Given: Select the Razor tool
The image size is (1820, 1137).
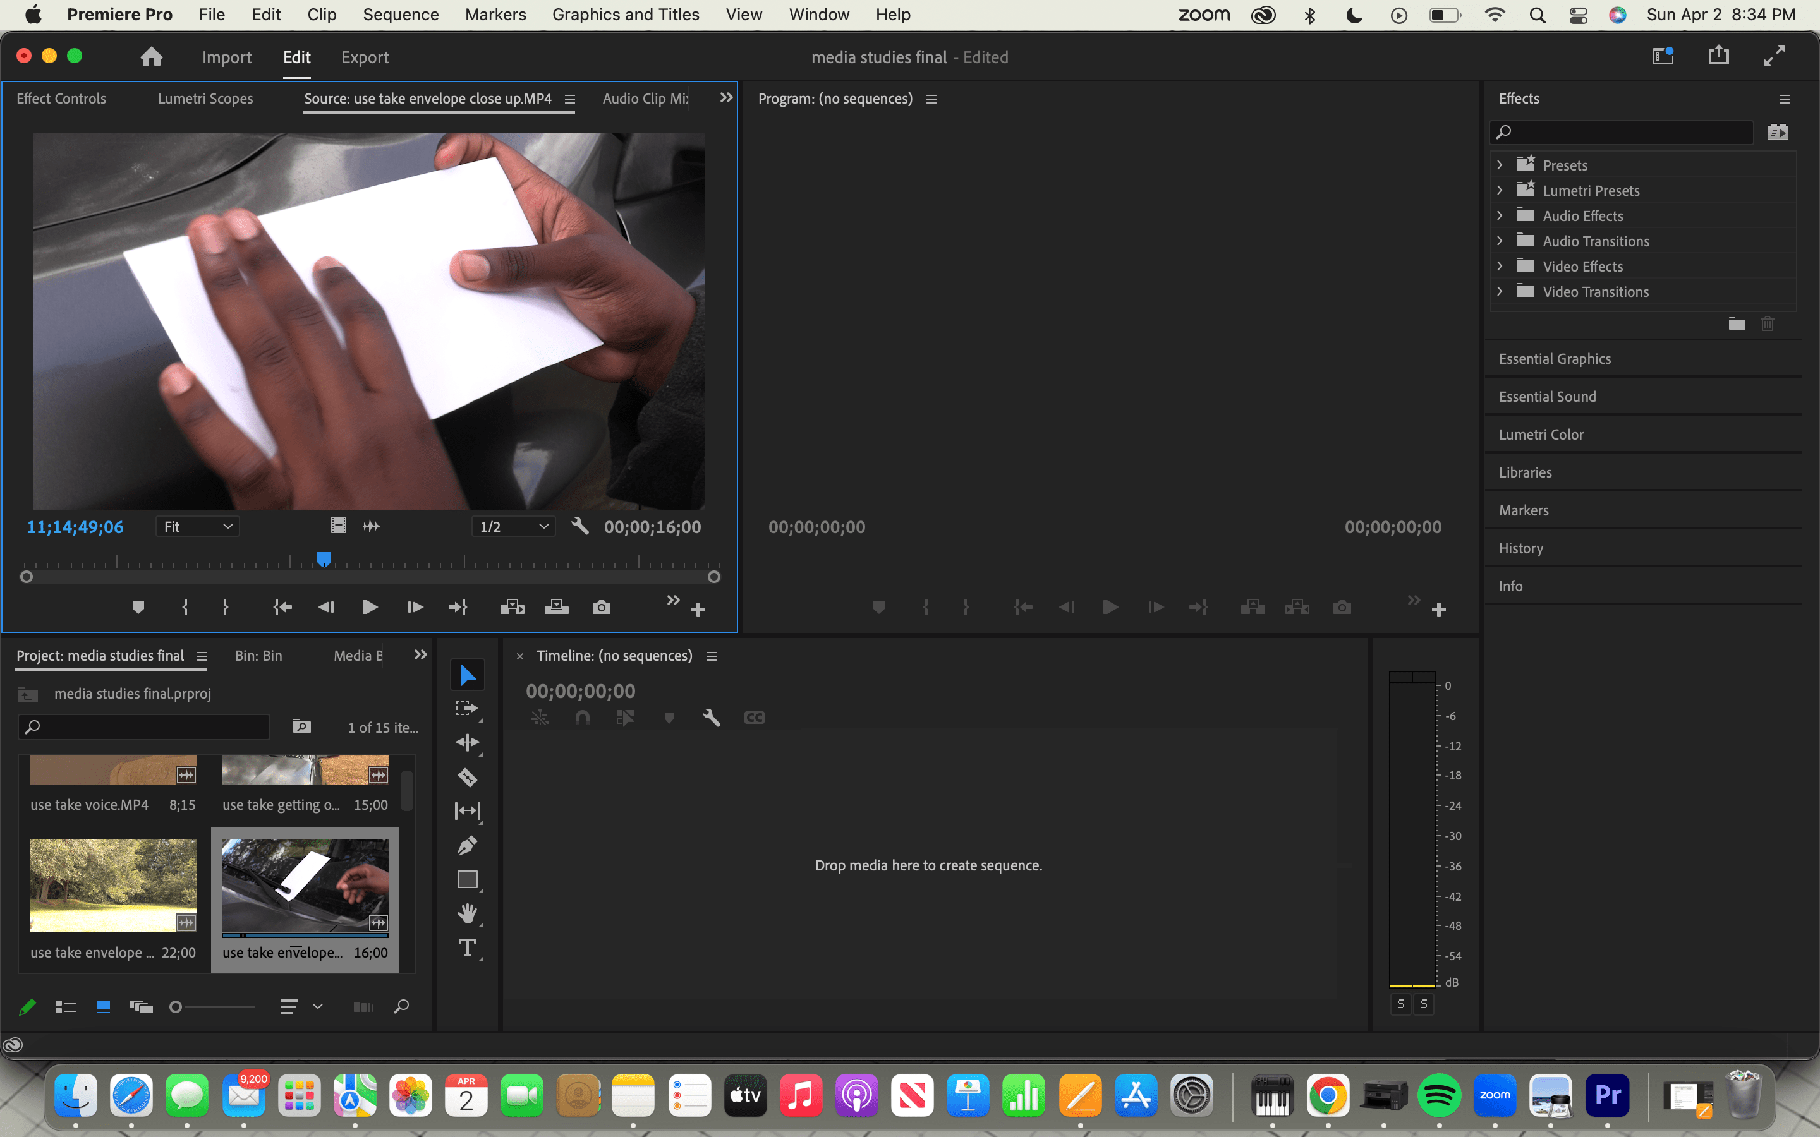Looking at the screenshot, I should pos(468,777).
